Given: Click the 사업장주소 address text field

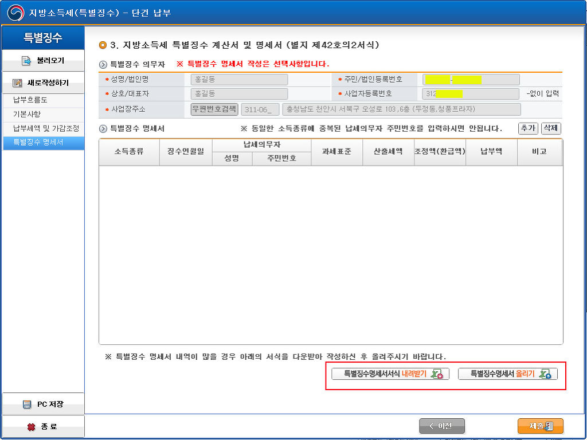Looking at the screenshot, I should pyautogui.click(x=401, y=109).
